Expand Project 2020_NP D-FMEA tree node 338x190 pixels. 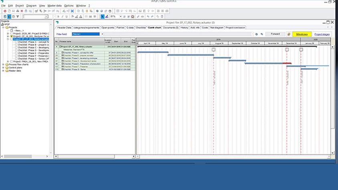[x=8, y=34]
